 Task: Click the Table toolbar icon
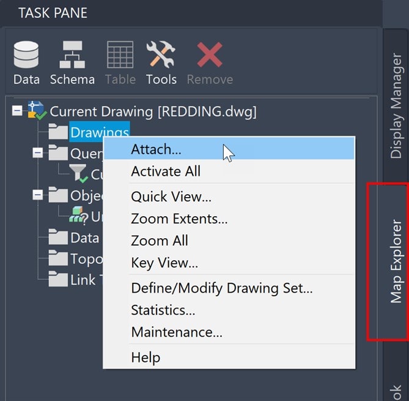point(120,54)
